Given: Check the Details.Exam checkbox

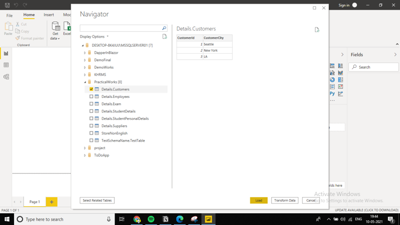Looking at the screenshot, I should pyautogui.click(x=91, y=104).
